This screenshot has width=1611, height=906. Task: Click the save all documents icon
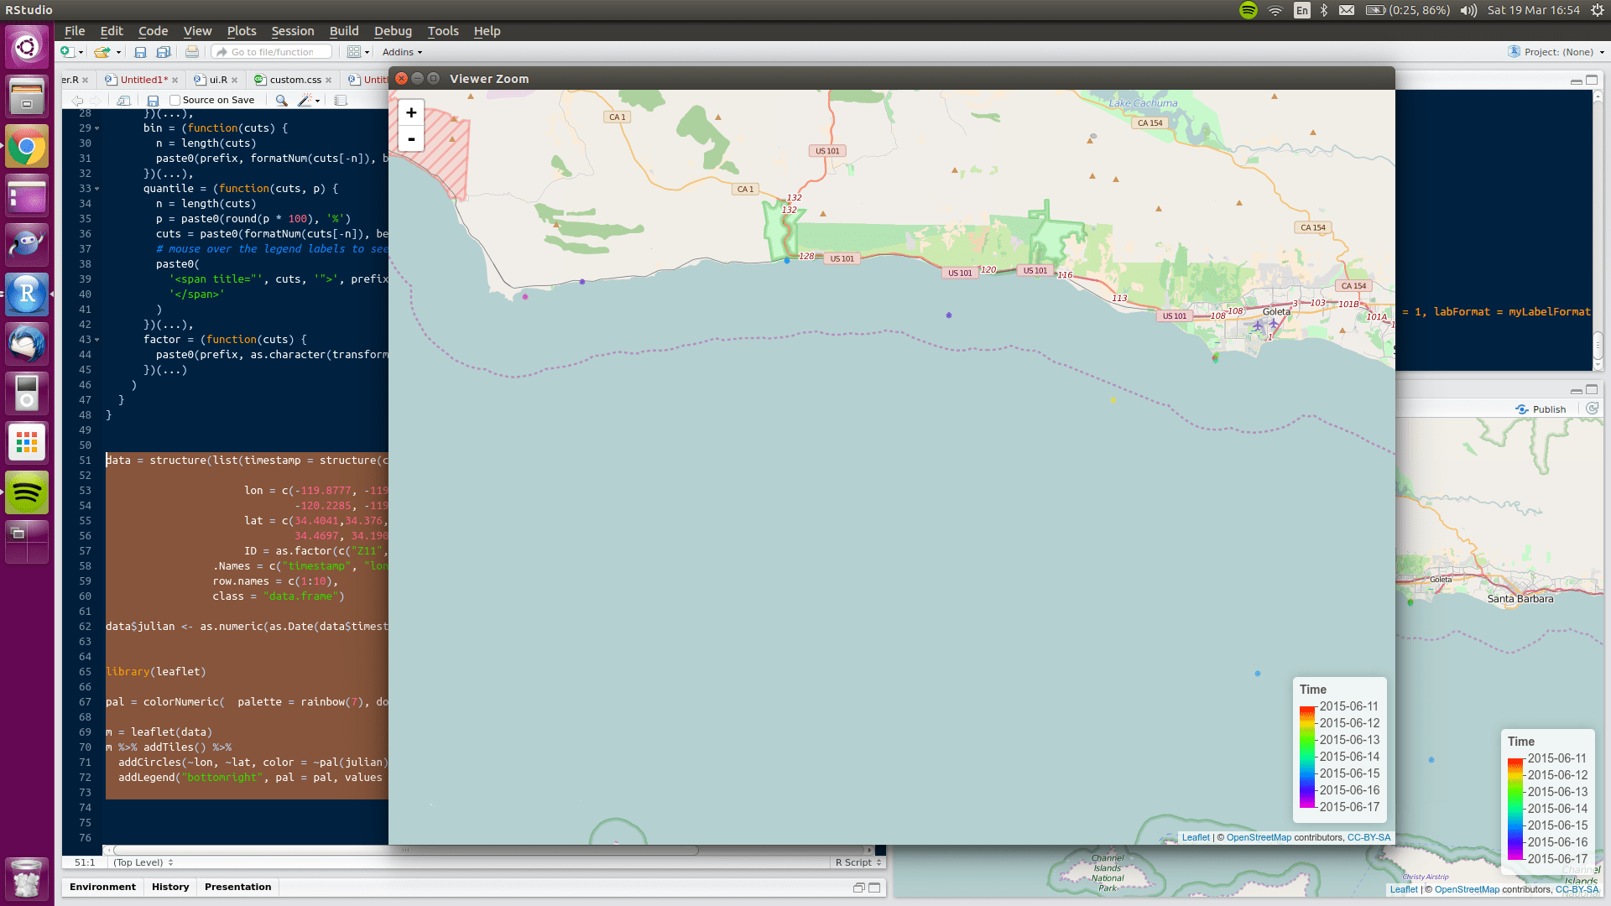click(x=164, y=52)
